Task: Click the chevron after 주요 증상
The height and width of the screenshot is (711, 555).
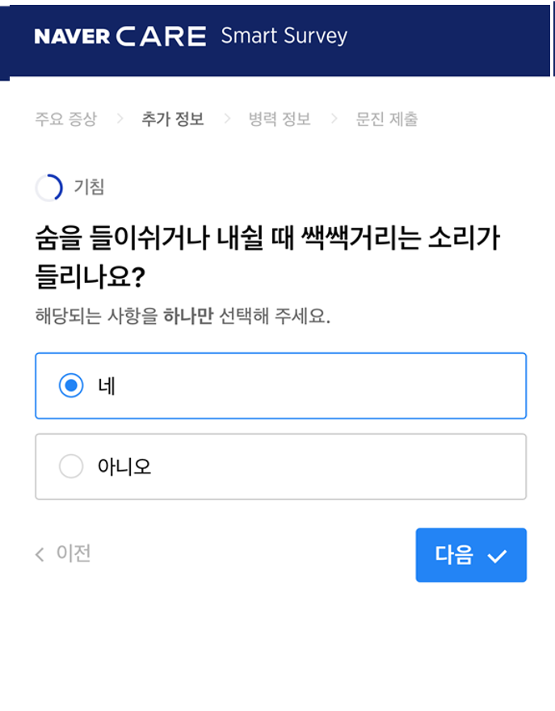Action: click(x=120, y=120)
